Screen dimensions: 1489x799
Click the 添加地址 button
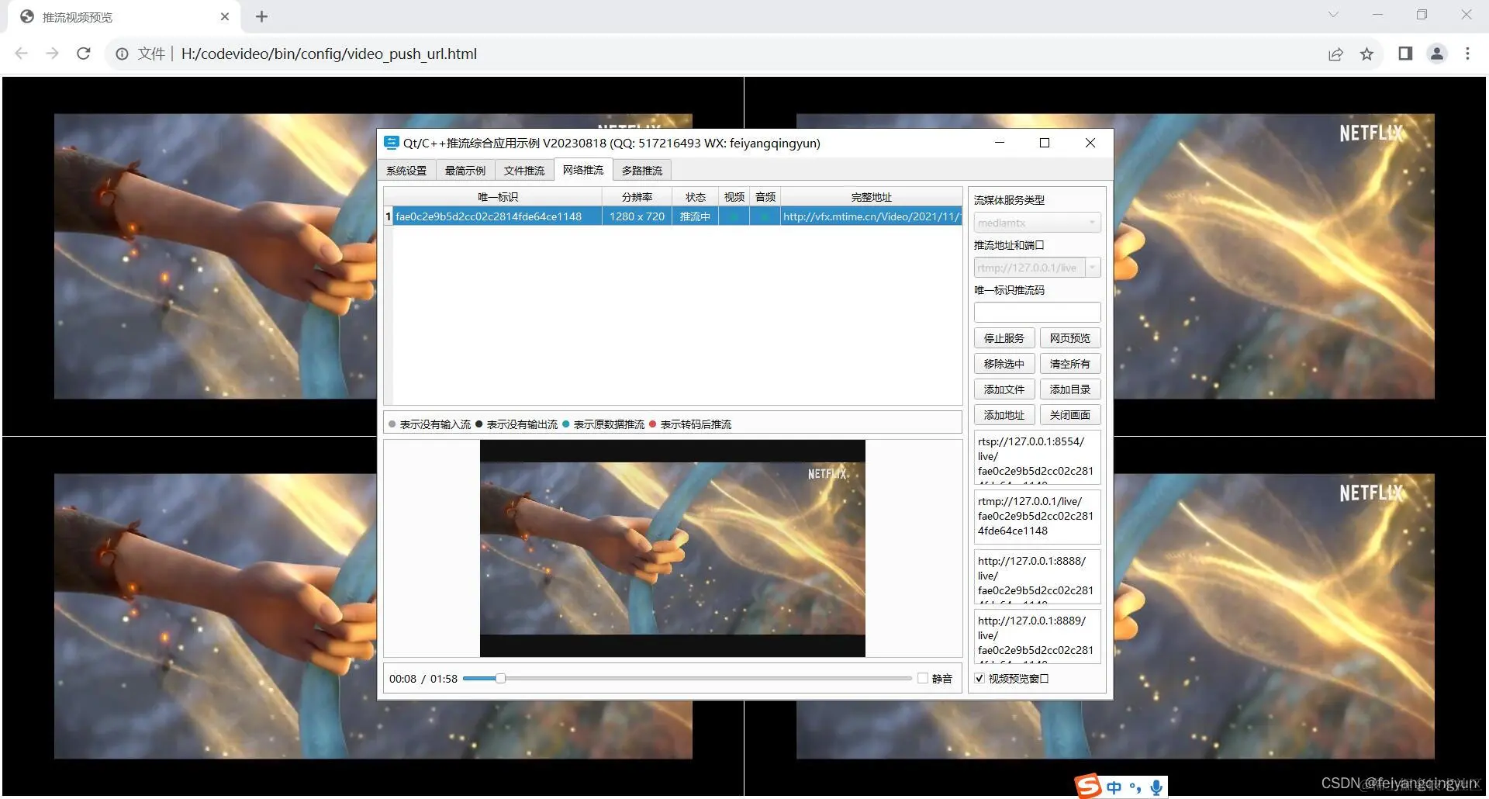tap(1004, 415)
